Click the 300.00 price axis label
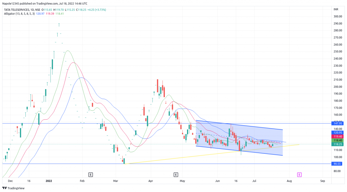 (338, 16)
